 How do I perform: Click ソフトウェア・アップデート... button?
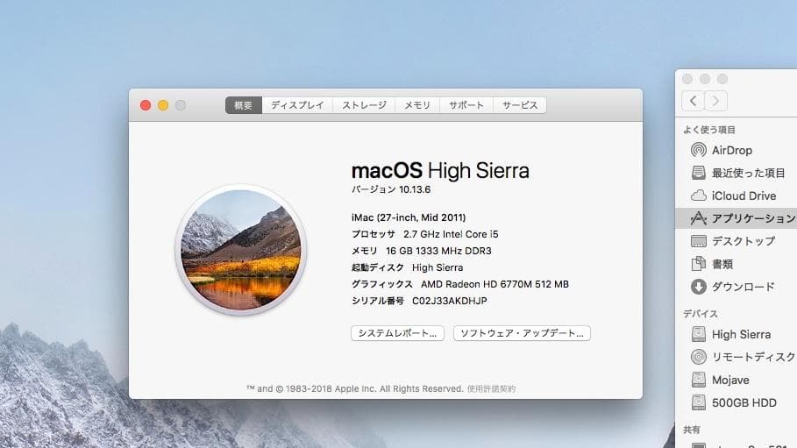(522, 333)
